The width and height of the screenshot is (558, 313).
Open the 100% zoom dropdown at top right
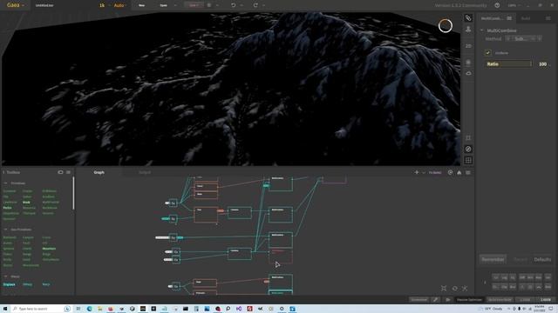[x=514, y=5]
